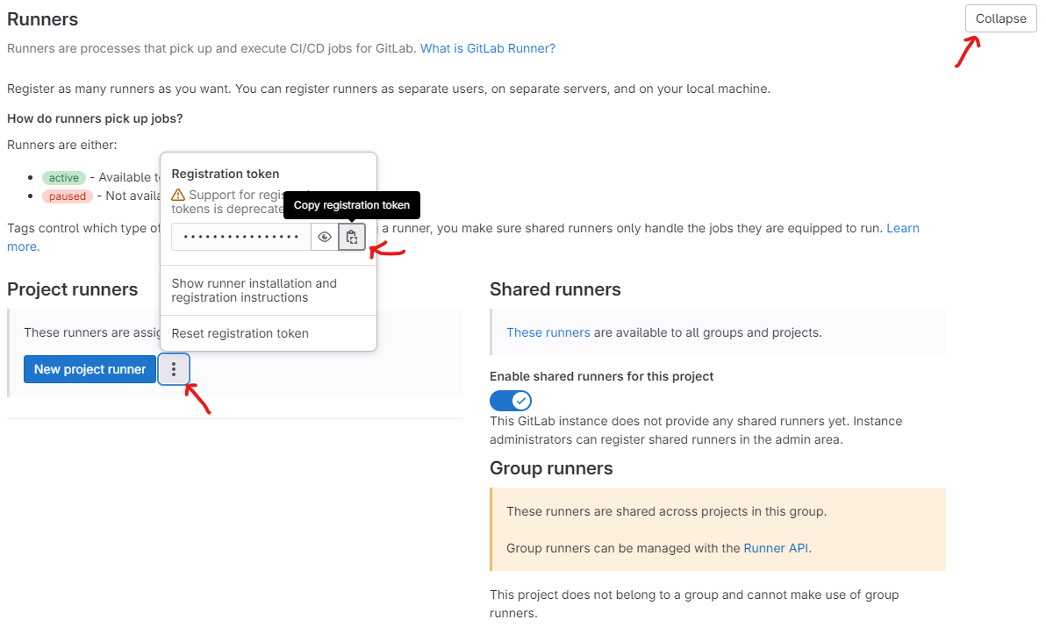Click the warning triangle icon in token popup
The image size is (1046, 634).
point(178,195)
